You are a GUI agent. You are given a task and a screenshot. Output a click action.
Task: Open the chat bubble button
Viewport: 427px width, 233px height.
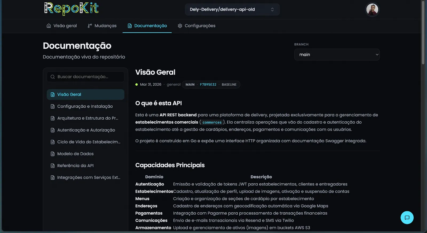tap(407, 218)
